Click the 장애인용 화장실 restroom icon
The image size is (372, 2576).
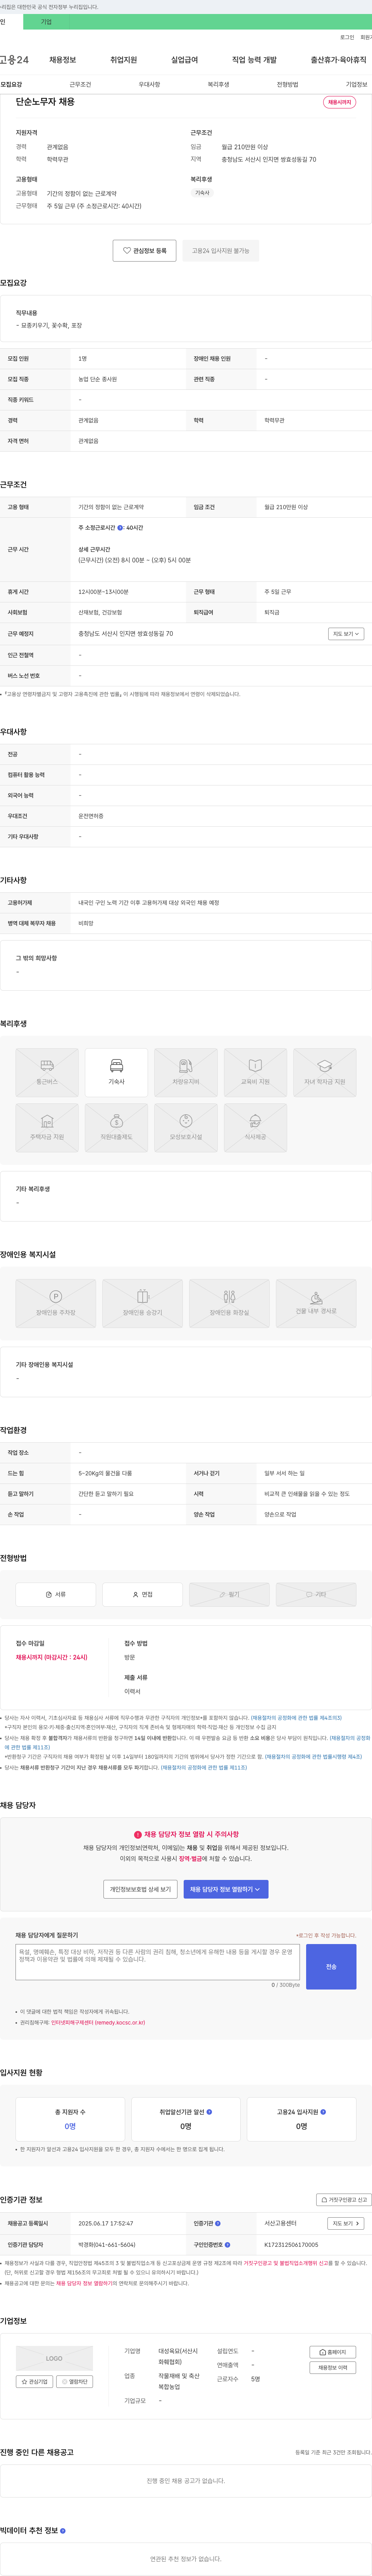pyautogui.click(x=229, y=1303)
